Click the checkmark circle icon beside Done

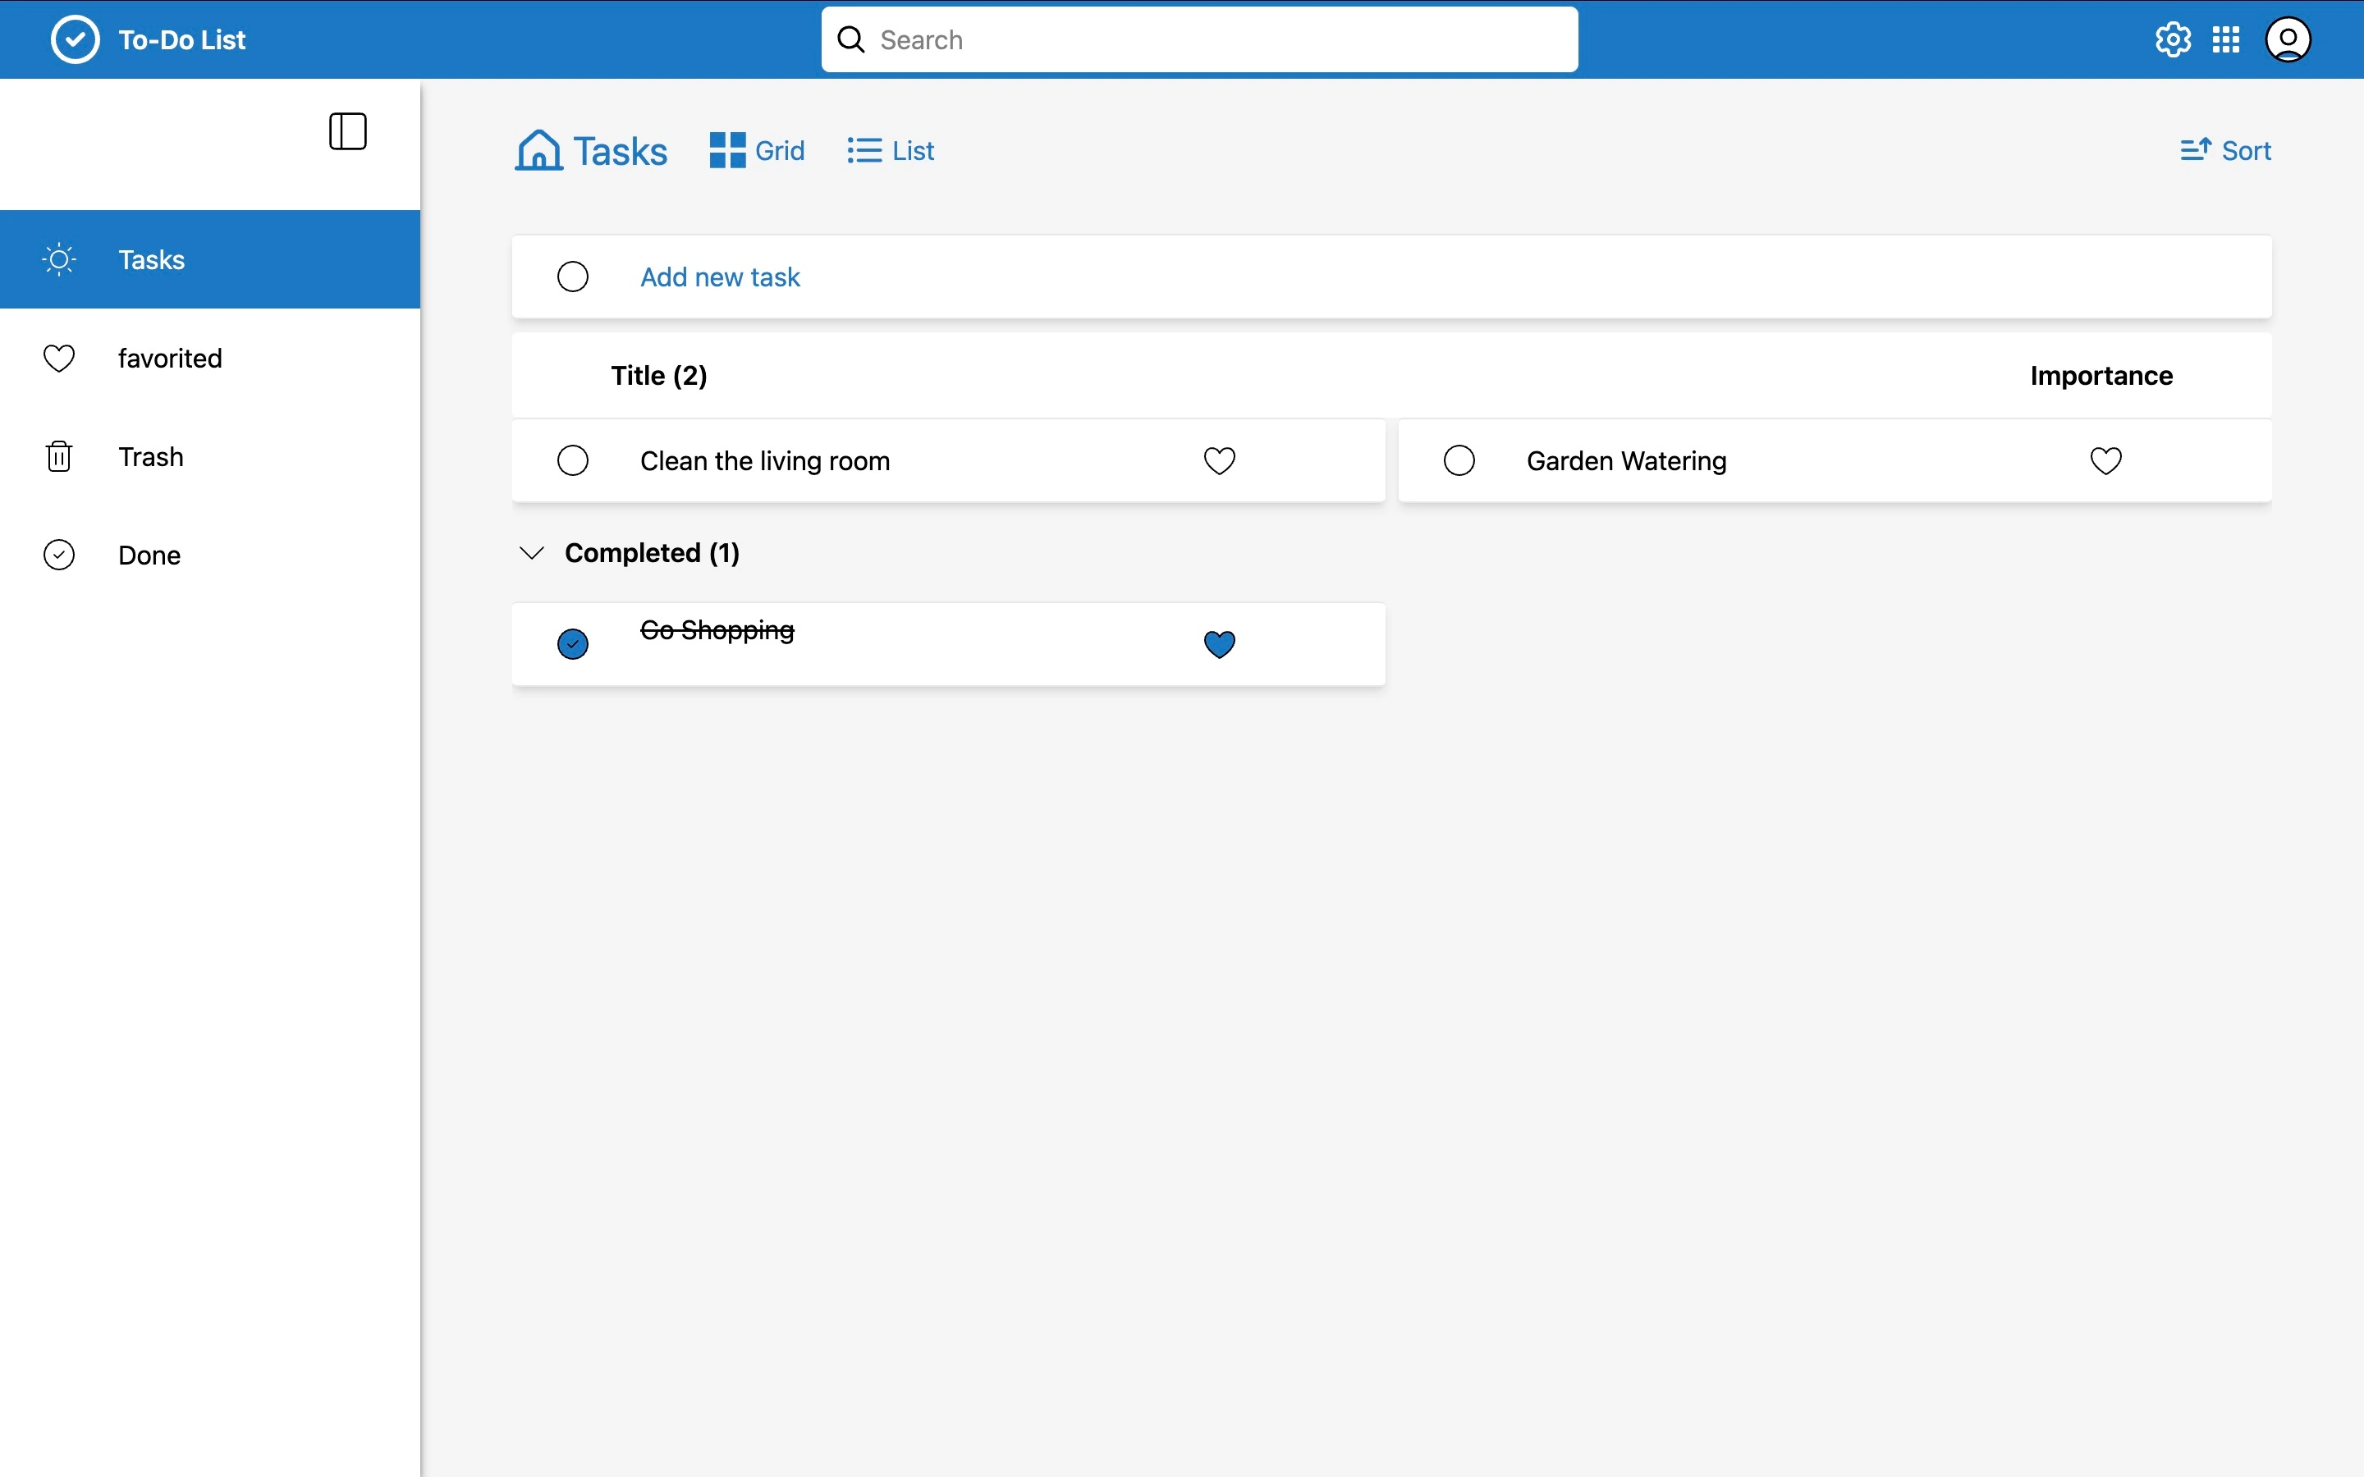coord(60,555)
